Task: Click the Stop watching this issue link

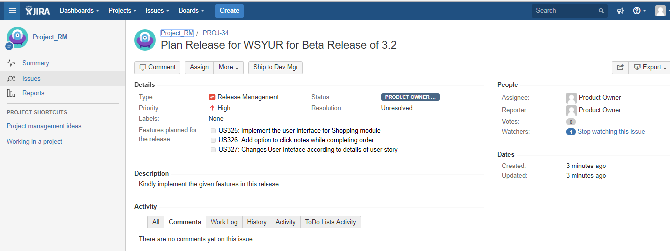Action: [x=611, y=132]
